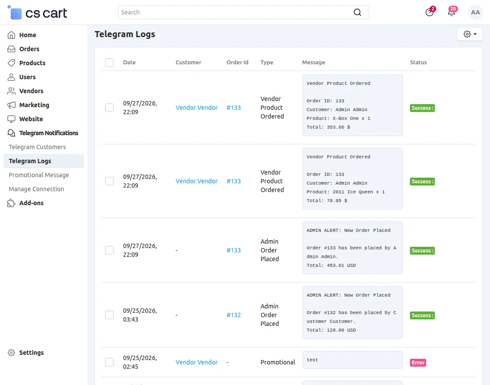Check the X-Box One log row checkbox

point(109,108)
